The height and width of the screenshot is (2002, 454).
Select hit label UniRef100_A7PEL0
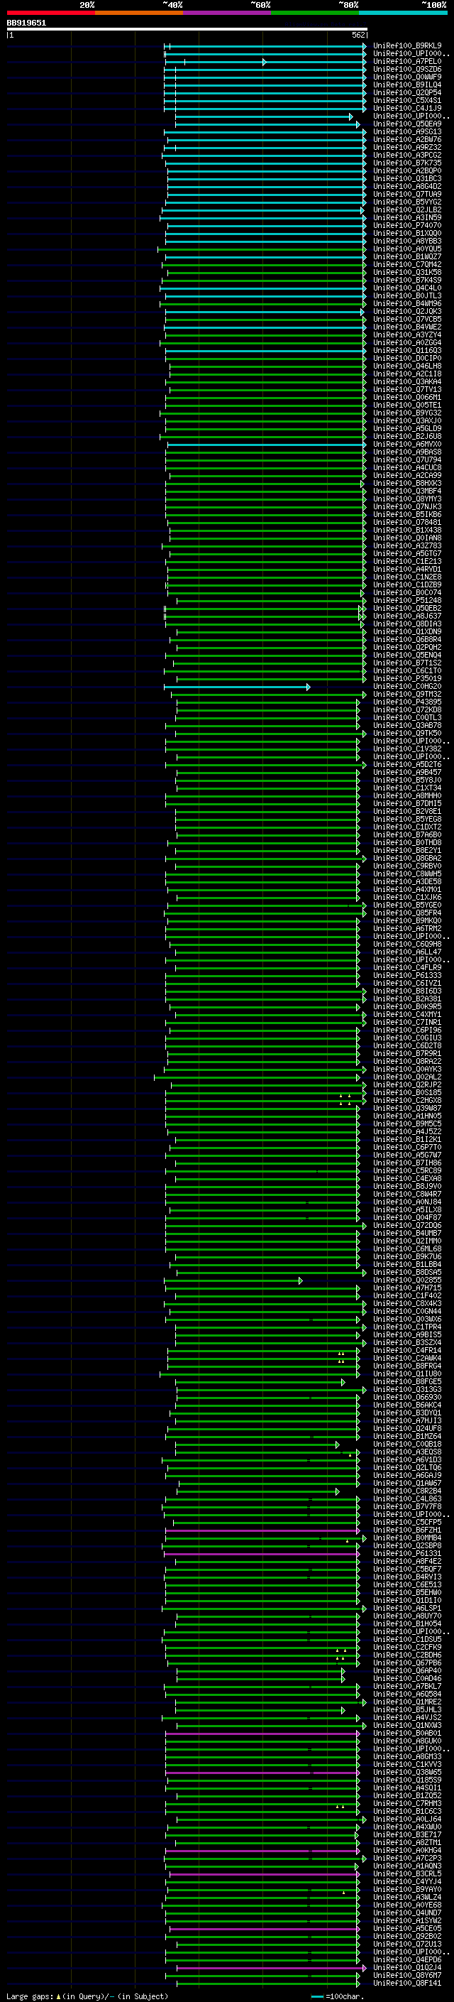pyautogui.click(x=407, y=61)
